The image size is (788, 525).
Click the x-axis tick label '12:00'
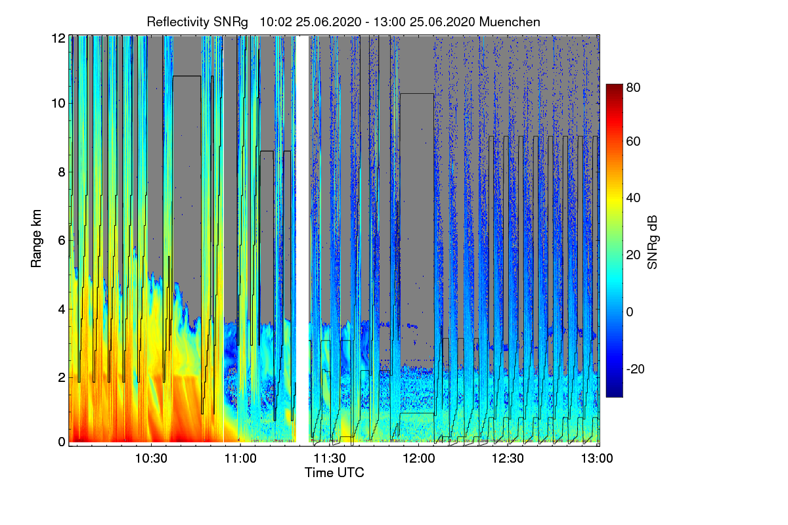418,458
